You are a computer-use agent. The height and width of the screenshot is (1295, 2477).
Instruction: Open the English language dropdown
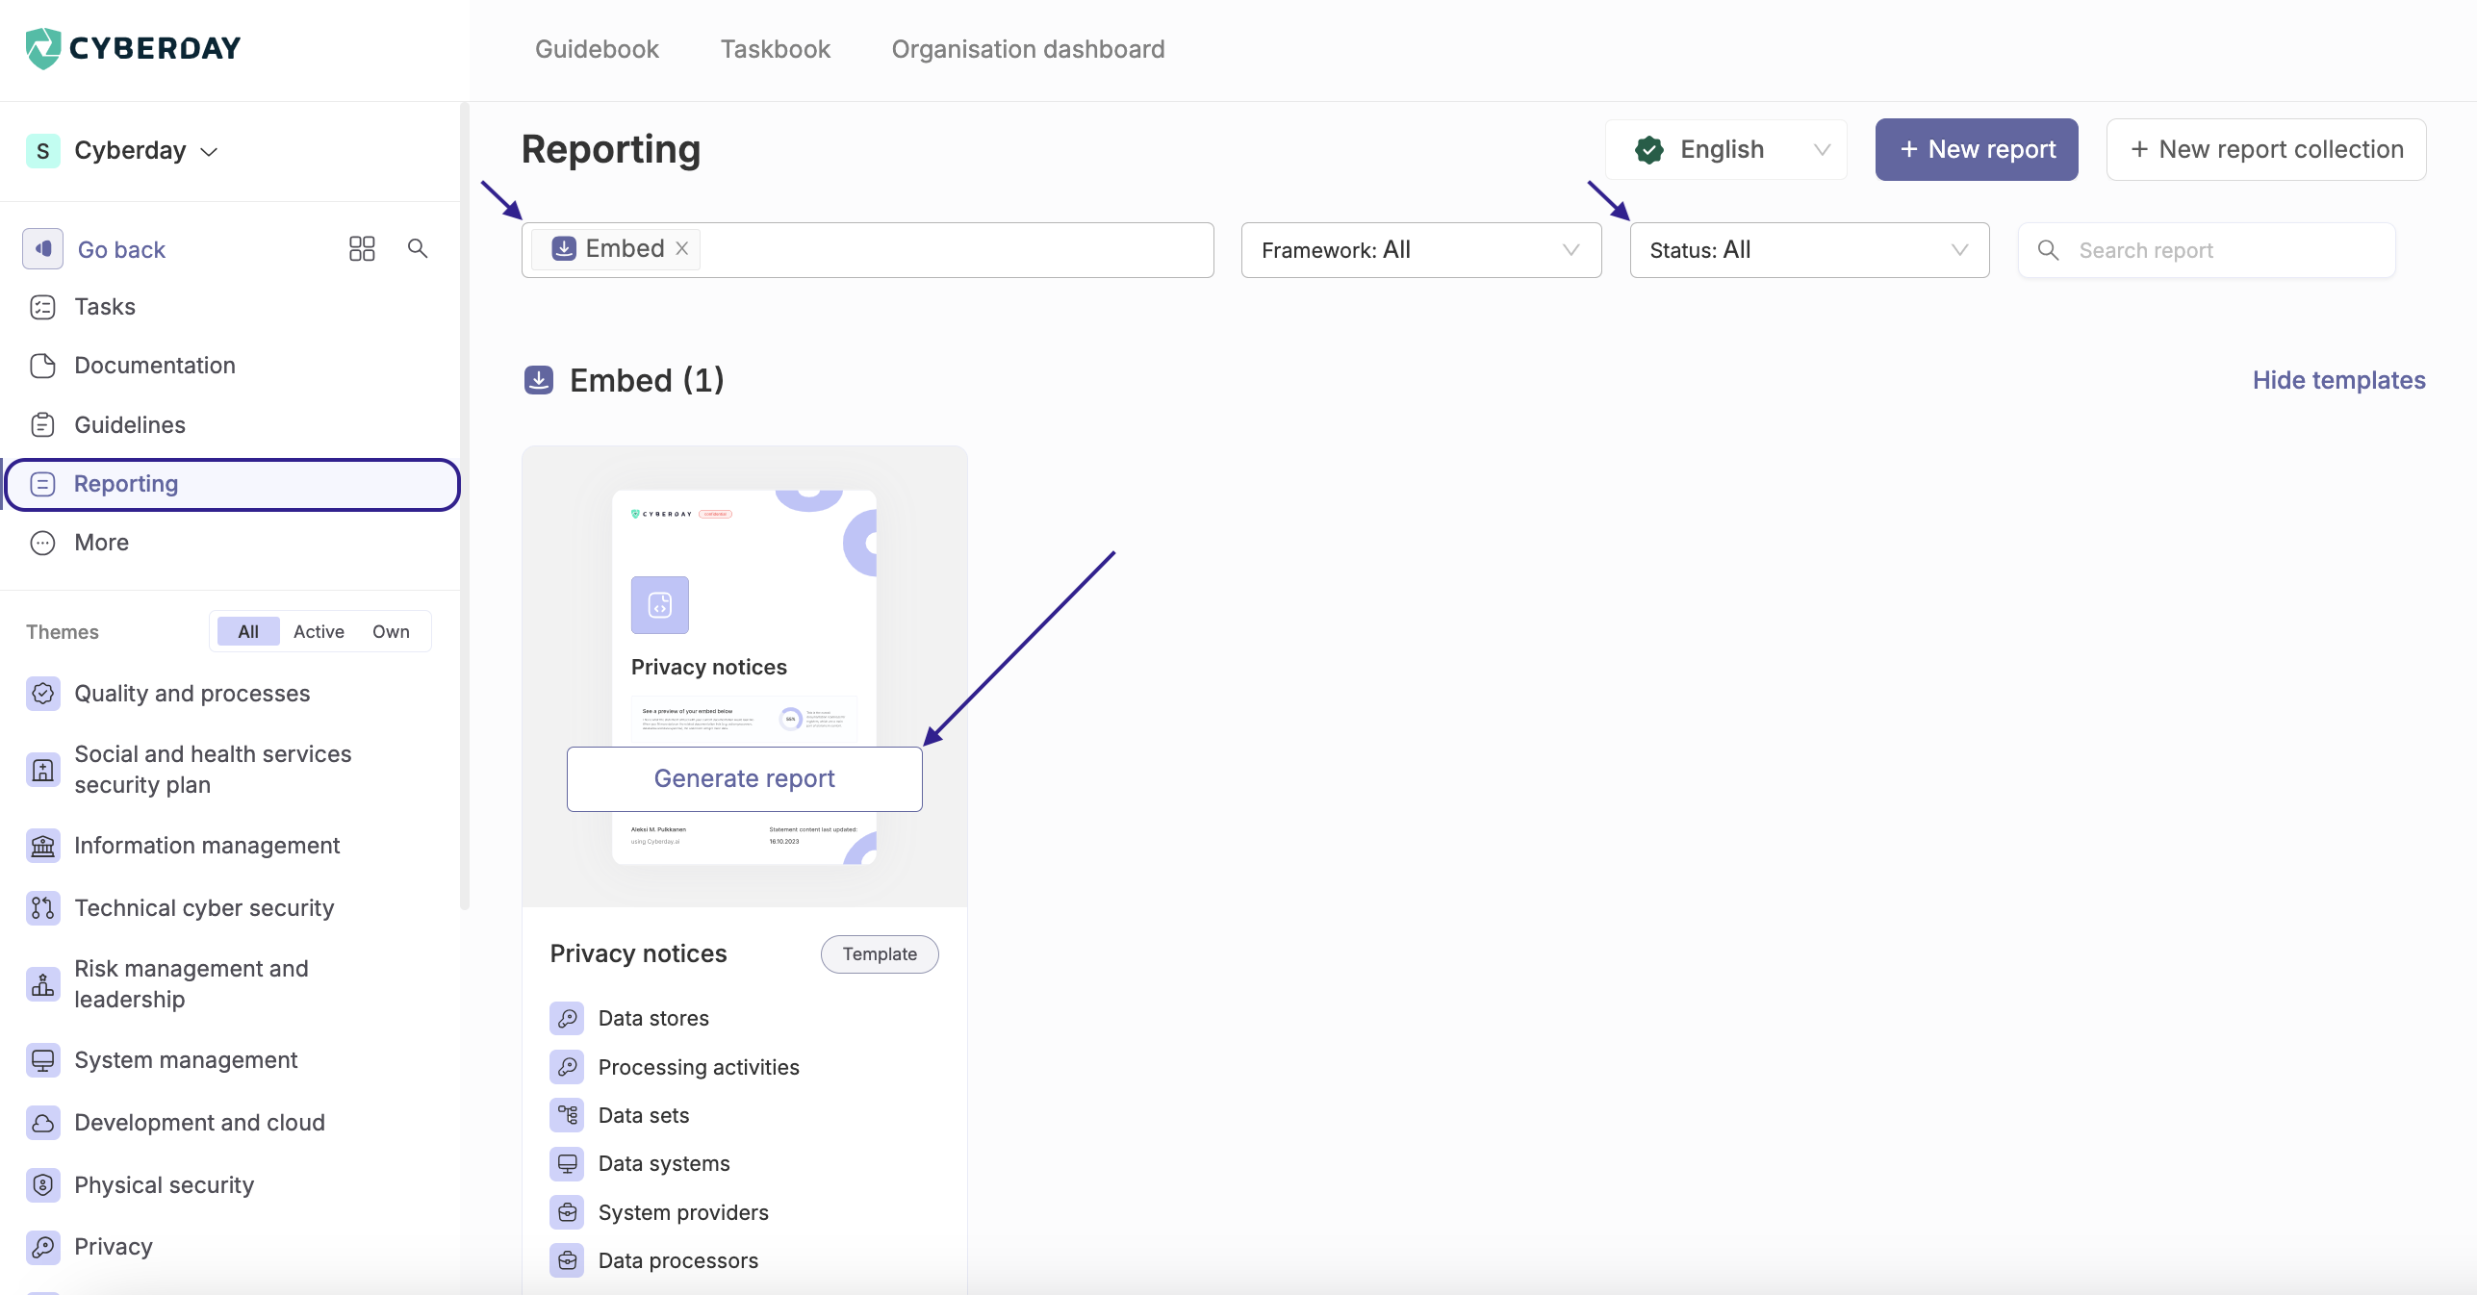(x=1726, y=149)
